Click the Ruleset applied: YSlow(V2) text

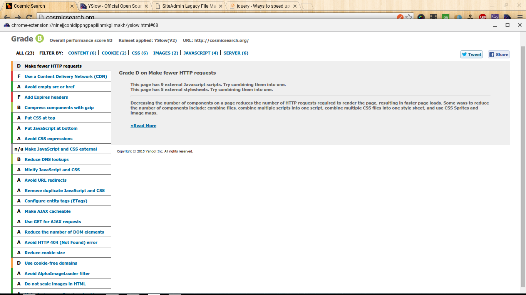pos(147,40)
